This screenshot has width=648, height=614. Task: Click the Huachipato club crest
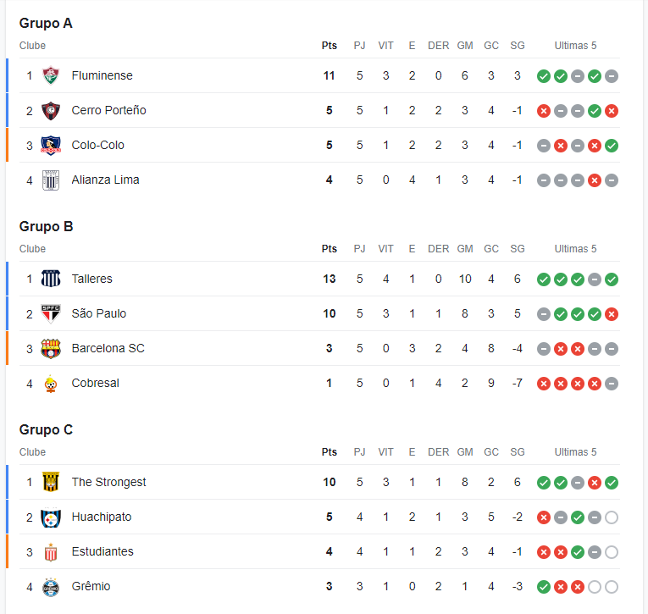click(x=51, y=517)
